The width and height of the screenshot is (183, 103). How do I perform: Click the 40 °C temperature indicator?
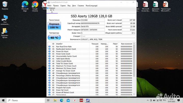pos(54,37)
